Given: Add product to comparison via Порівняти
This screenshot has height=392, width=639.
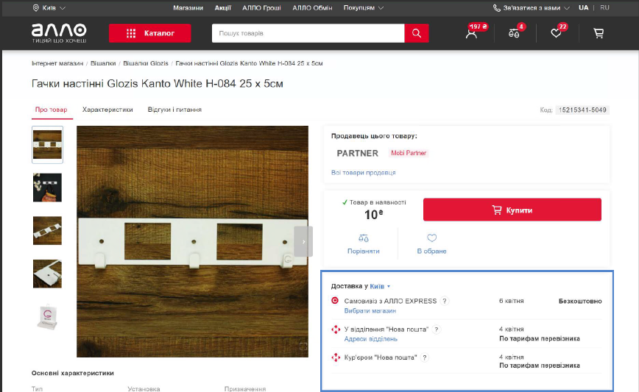Looking at the screenshot, I should point(362,244).
